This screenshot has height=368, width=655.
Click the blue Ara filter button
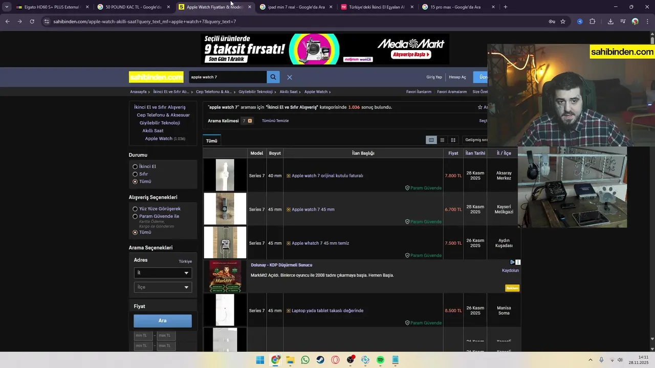(x=163, y=321)
